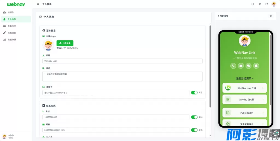Click the 上传头像 button
Screen dimensions: 280x141
(65, 43)
